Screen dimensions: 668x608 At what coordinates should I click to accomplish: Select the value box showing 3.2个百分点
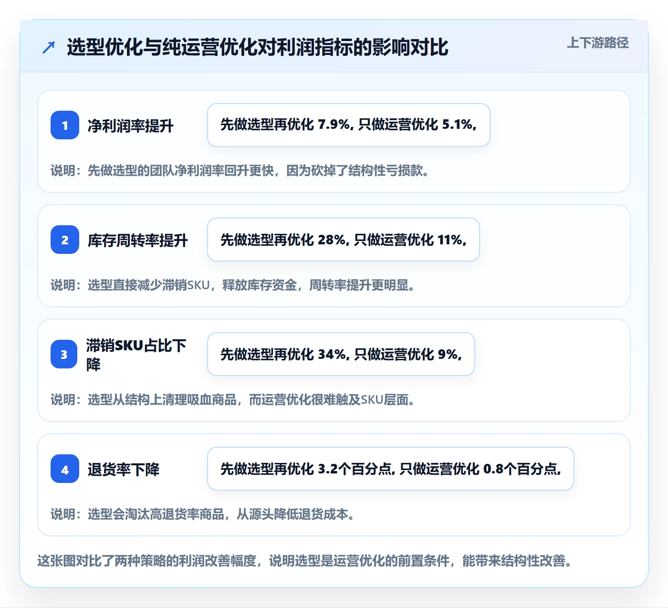391,469
